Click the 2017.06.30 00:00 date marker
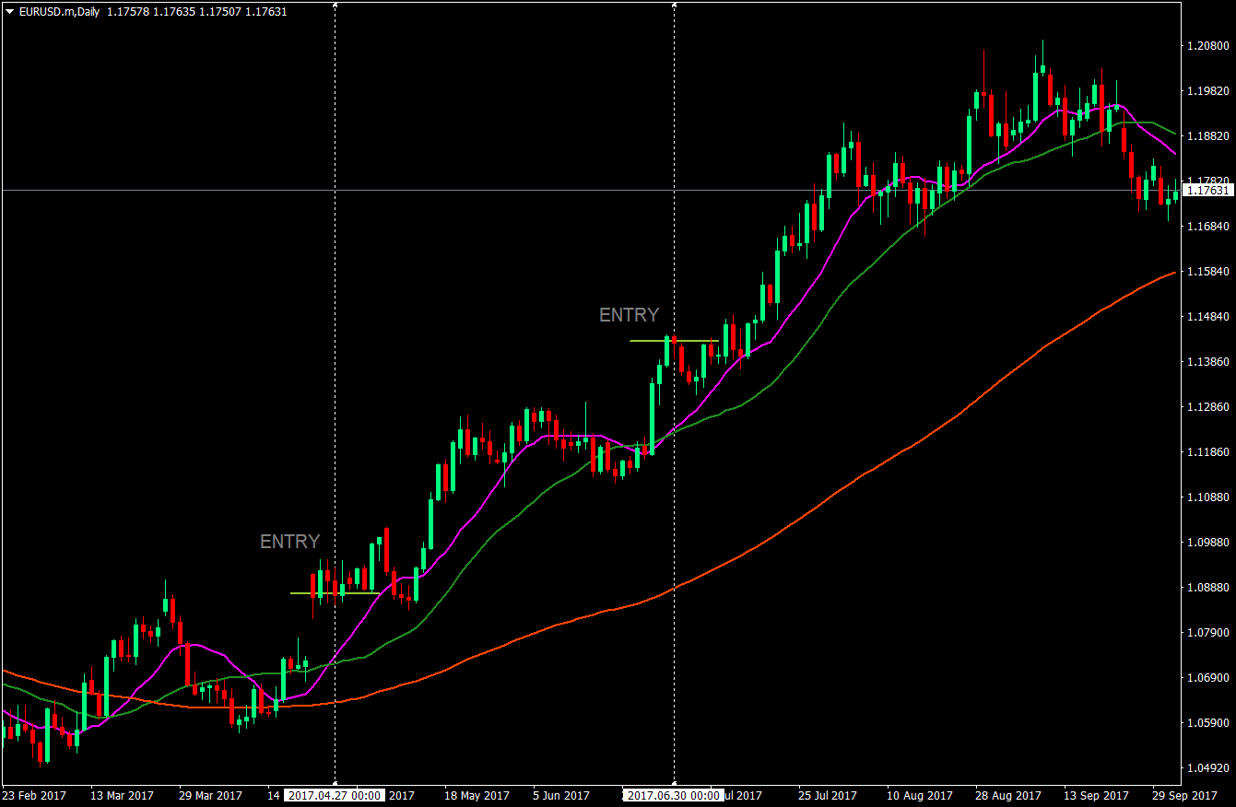 point(676,794)
